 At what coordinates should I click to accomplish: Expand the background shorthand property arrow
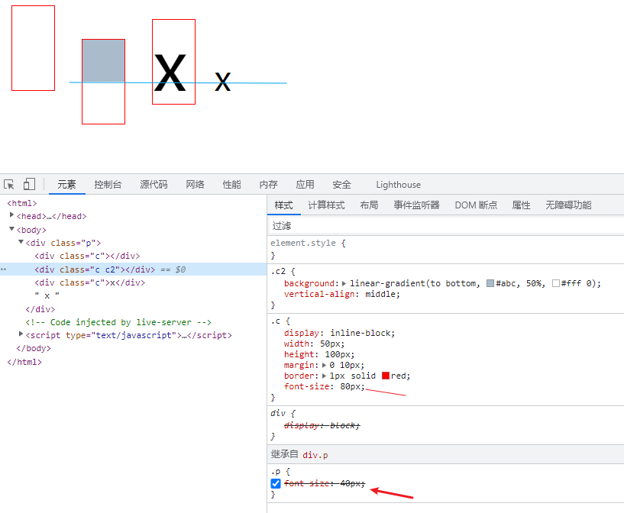344,283
